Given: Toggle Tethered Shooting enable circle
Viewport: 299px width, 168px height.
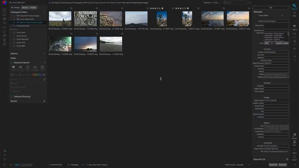Looking at the screenshot, I should pyautogui.click(x=11, y=97).
